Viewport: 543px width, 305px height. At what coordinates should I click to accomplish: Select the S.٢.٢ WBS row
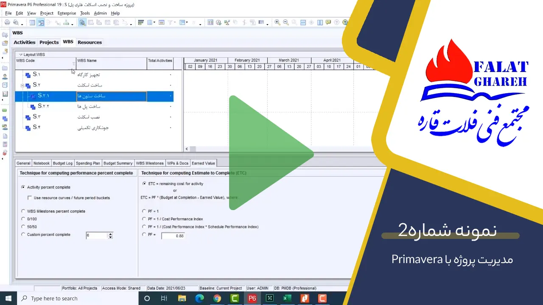94,106
